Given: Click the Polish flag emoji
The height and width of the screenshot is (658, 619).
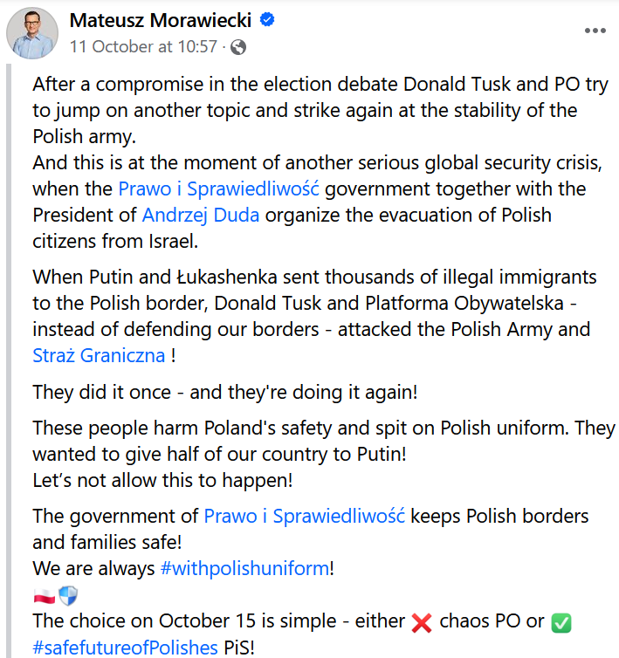Looking at the screenshot, I should tap(45, 596).
